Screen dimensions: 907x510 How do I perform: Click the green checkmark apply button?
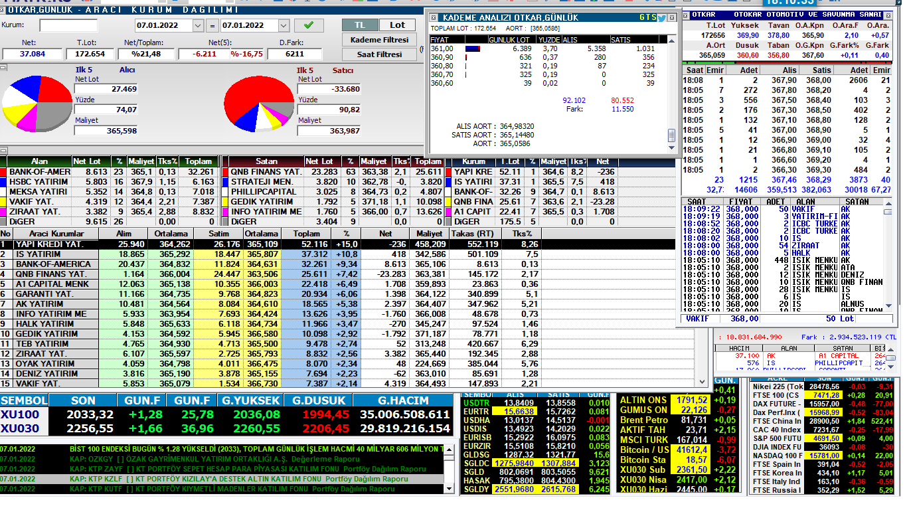click(308, 25)
